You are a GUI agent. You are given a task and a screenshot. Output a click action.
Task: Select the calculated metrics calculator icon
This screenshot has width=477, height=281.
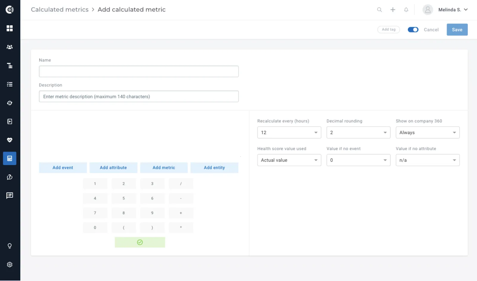click(x=10, y=159)
